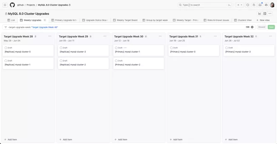Open [Primary] mysql cluster-1 card
277x144 pixels.
tap(138, 50)
